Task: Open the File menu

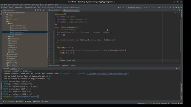Action: [2, 5]
